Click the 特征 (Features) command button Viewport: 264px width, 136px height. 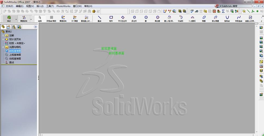pos(9,18)
